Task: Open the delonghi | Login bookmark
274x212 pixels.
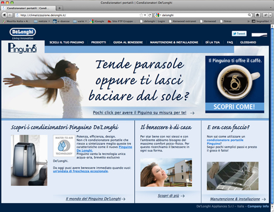Action: [153, 21]
